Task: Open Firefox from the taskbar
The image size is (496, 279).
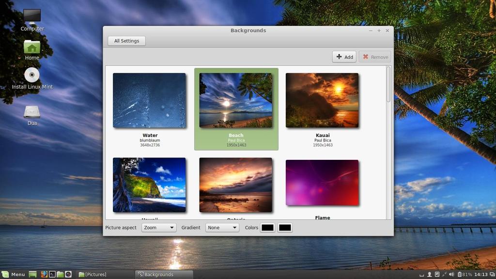Action: pos(44,274)
